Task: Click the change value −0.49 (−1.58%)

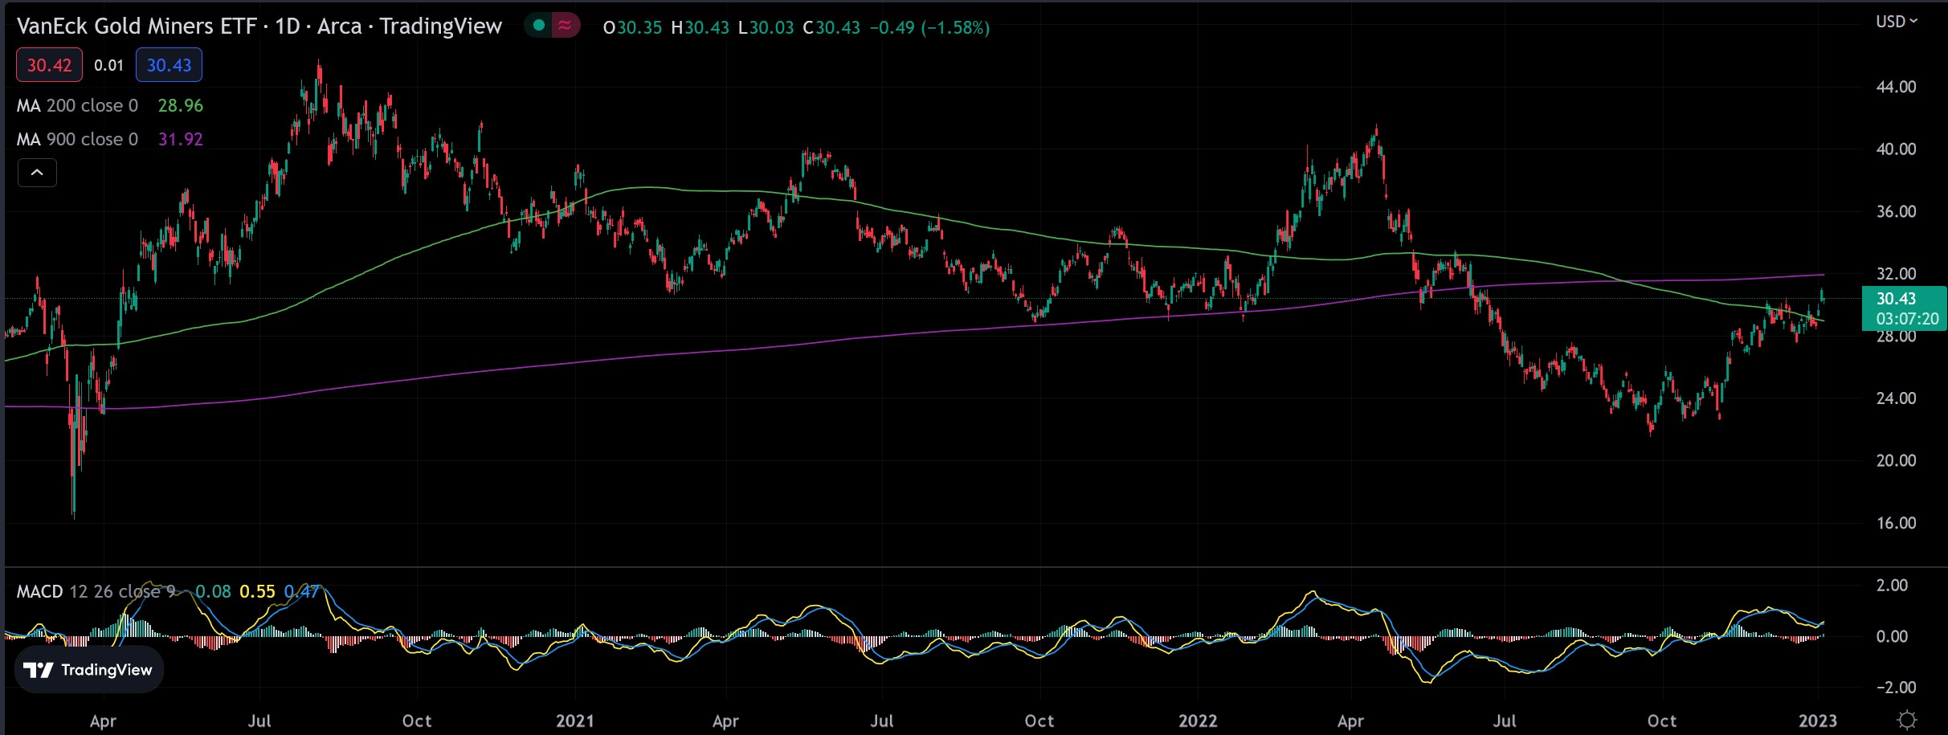Action: coord(929,27)
